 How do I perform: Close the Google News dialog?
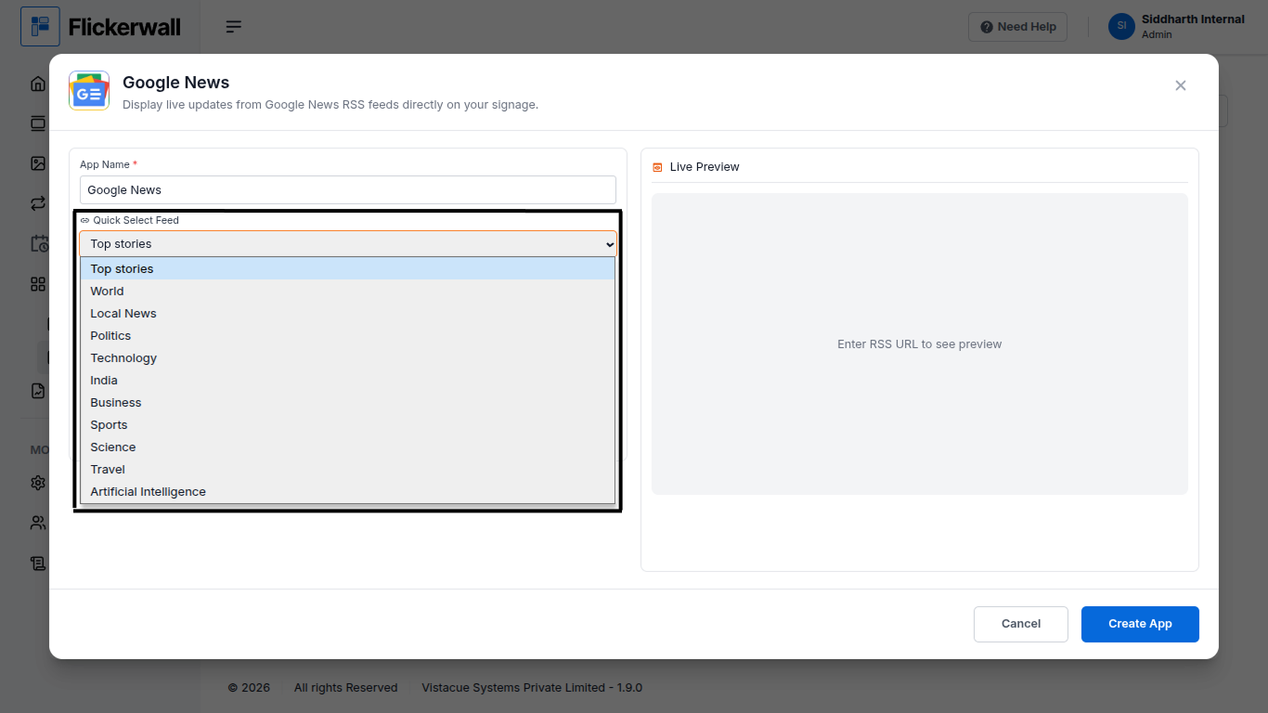(x=1181, y=85)
